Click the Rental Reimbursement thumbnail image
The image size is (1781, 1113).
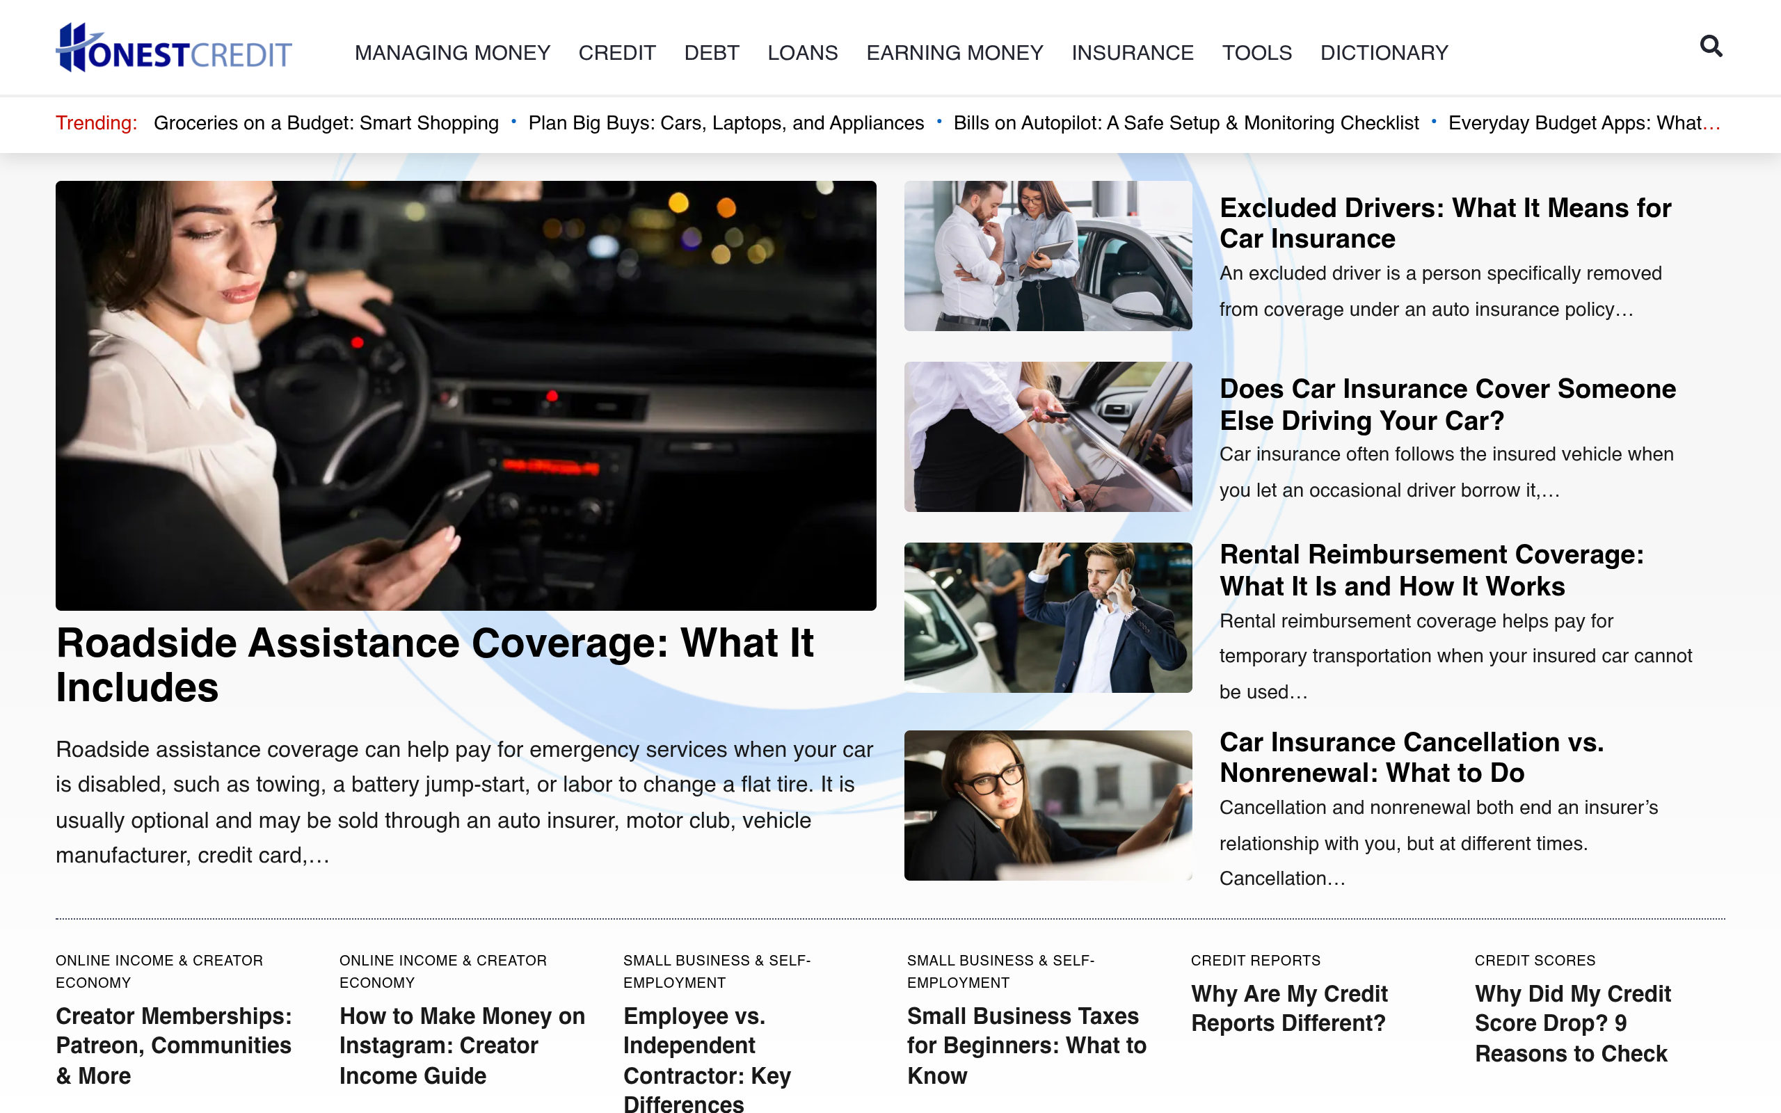tap(1048, 618)
